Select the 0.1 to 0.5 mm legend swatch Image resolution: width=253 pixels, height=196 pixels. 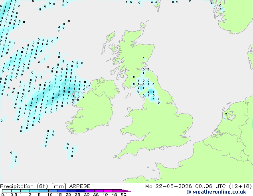point(7,191)
